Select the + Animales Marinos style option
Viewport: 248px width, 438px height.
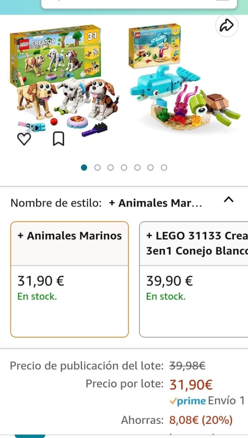pos(69,279)
